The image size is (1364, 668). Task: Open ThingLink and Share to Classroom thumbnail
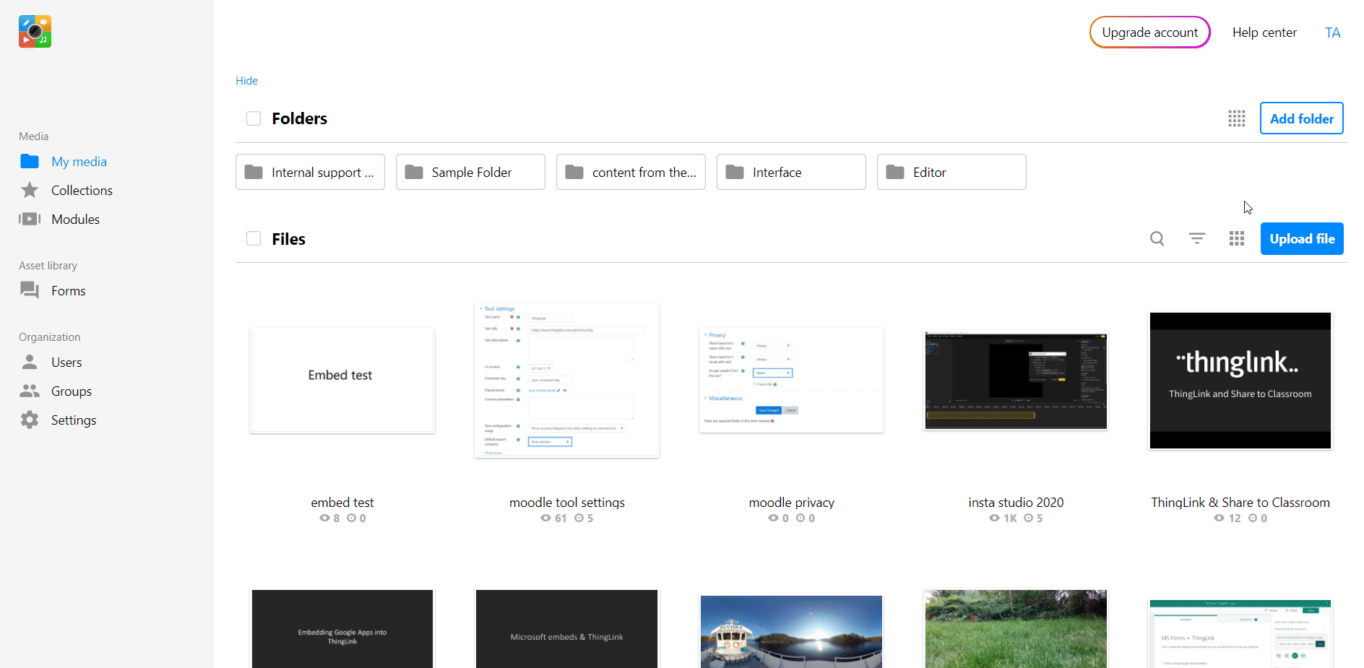coord(1240,381)
